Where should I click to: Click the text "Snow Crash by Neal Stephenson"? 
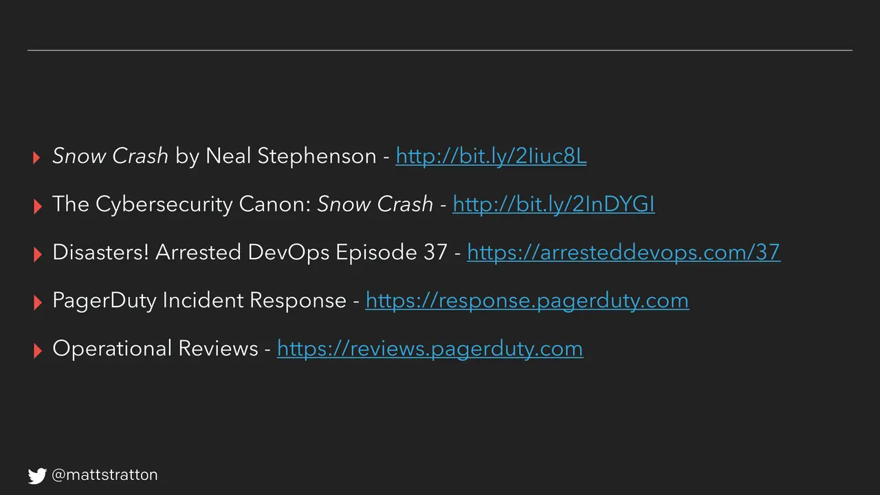pyautogui.click(x=214, y=156)
